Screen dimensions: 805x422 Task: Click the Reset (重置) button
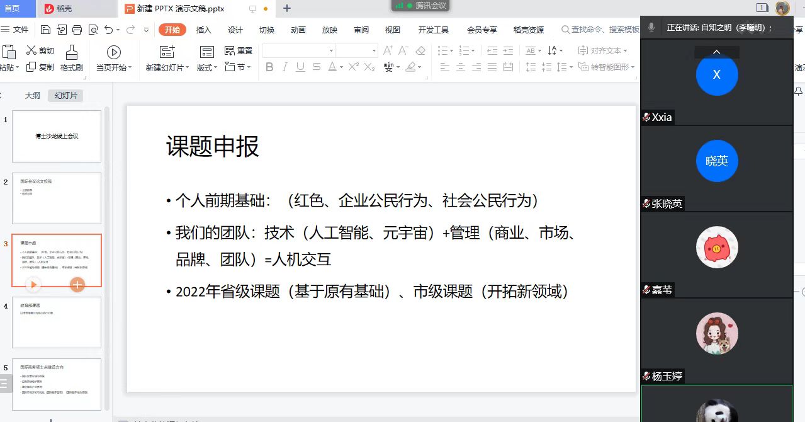pos(239,50)
